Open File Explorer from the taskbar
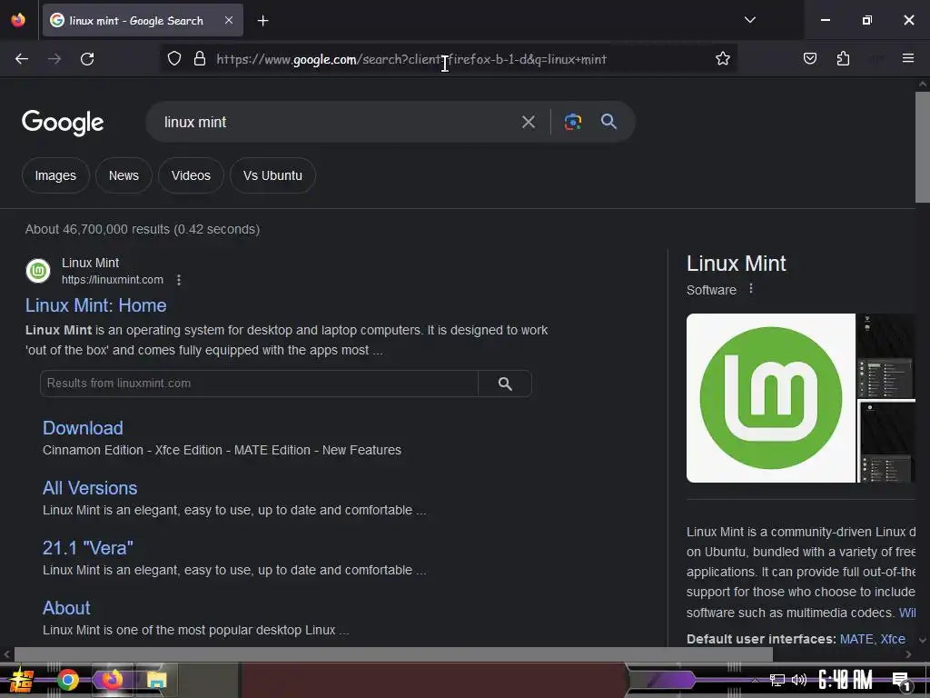 pyautogui.click(x=156, y=680)
